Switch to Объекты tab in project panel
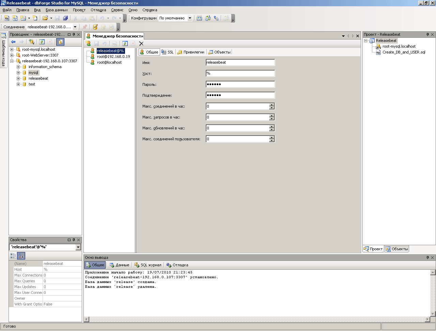Screen dimensions: 436x331 click(396, 249)
